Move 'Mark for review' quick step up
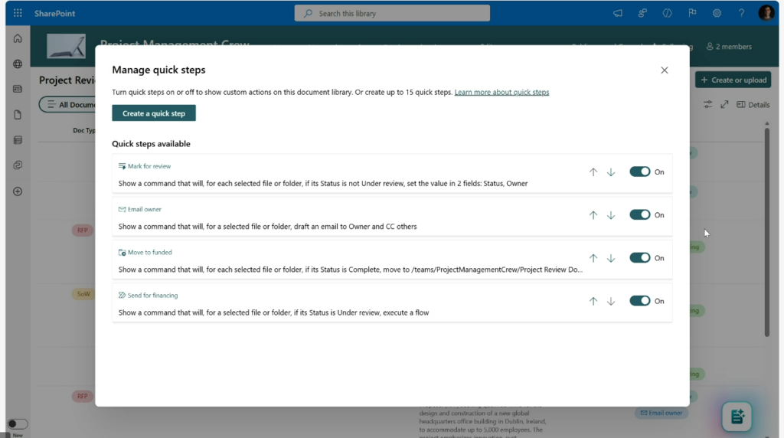Image resolution: width=784 pixels, height=438 pixels. [x=593, y=172]
